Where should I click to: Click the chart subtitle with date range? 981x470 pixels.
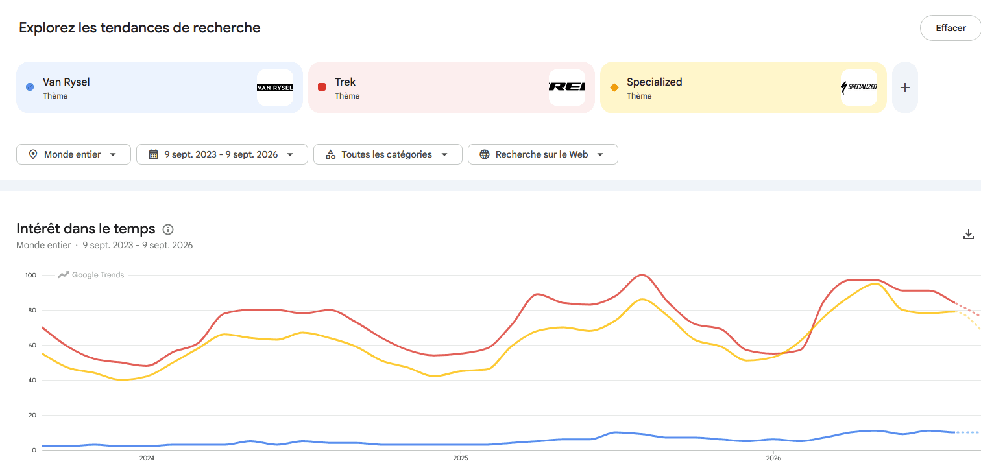point(104,245)
